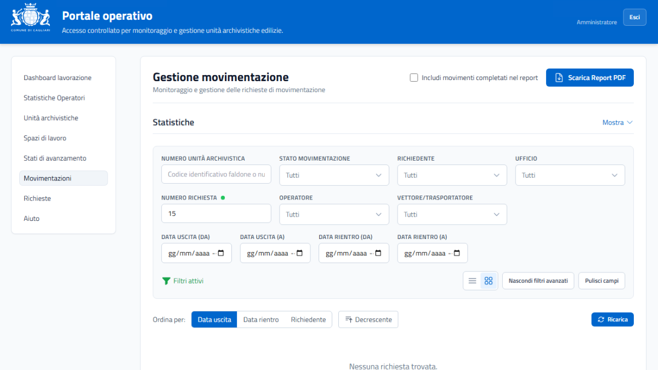658x370 pixels.
Task: Open calendar picker for Data rientro (da)
Action: coord(378,253)
